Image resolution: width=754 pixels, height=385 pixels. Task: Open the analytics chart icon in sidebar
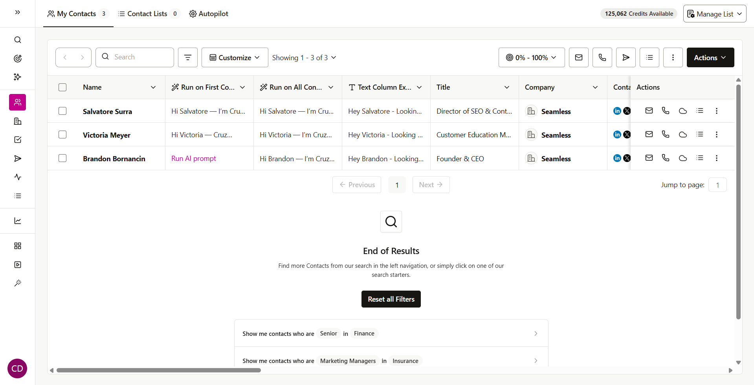point(18,221)
